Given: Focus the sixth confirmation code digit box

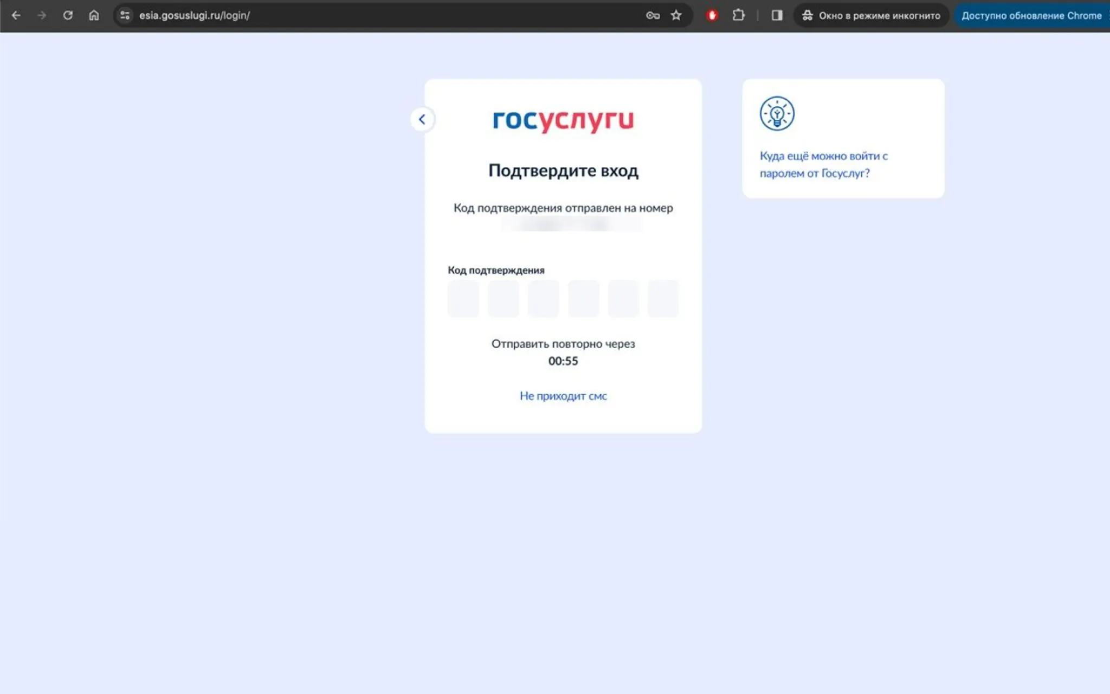Looking at the screenshot, I should [x=663, y=298].
